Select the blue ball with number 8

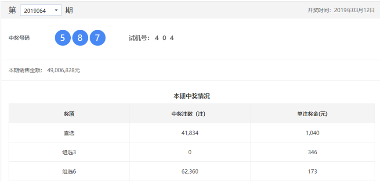tap(80, 38)
